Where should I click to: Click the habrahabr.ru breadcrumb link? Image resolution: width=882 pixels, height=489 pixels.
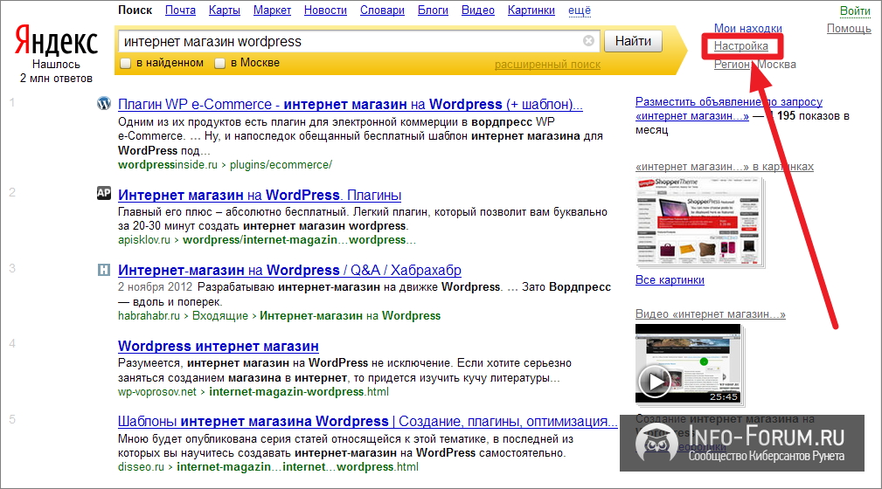(x=149, y=316)
